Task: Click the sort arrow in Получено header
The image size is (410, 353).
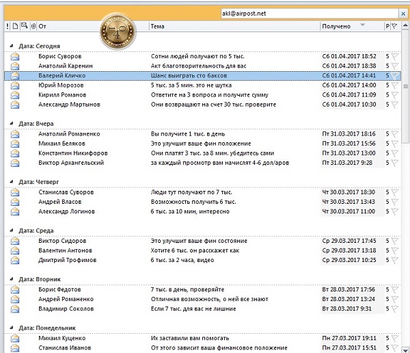Action: pyautogui.click(x=362, y=25)
